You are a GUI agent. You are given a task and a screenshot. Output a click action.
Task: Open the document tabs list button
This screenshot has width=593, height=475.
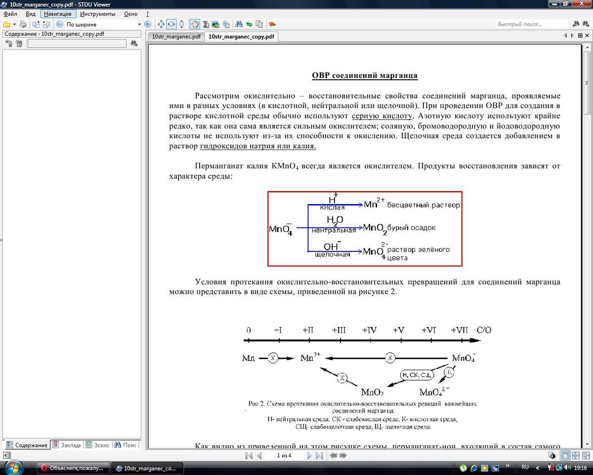580,36
